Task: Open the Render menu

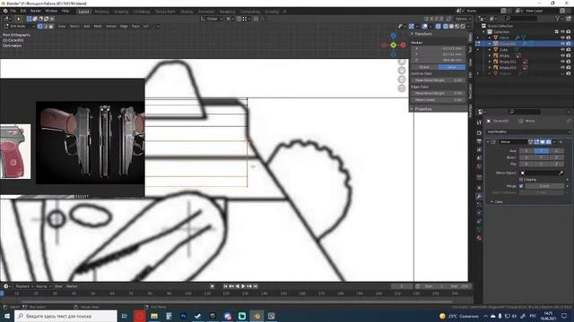Action: (x=36, y=12)
